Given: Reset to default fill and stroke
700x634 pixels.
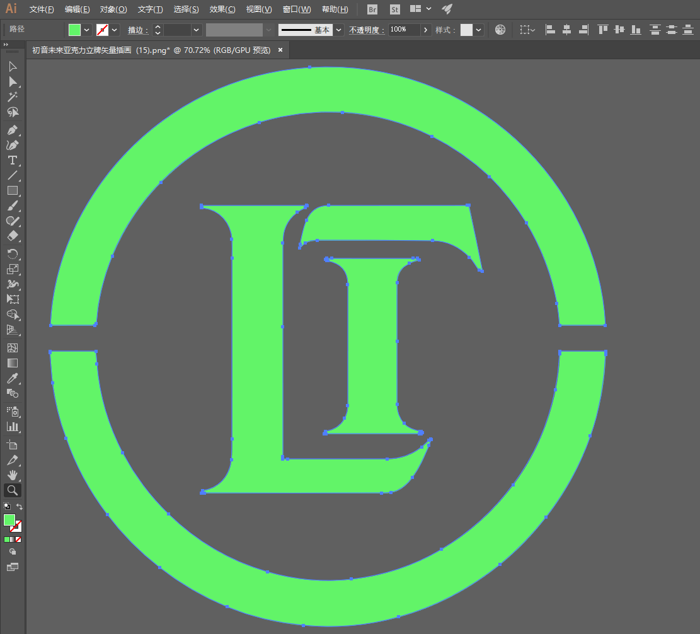Looking at the screenshot, I should pyautogui.click(x=7, y=506).
